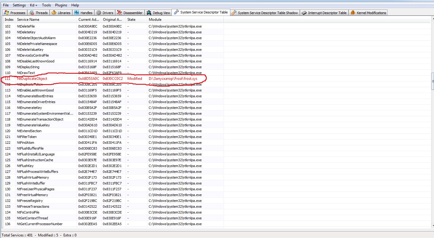Image resolution: width=434 pixels, height=238 pixels.
Task: Click index number 131 cell
Action: click(8, 195)
